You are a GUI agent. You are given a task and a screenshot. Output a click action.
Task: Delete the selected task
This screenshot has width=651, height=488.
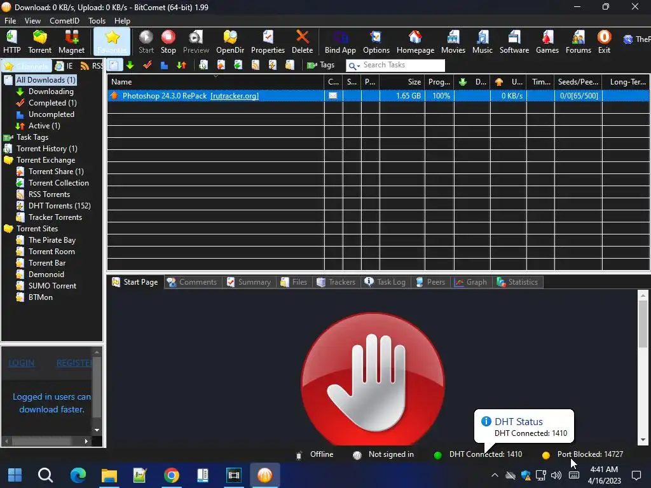pyautogui.click(x=302, y=41)
